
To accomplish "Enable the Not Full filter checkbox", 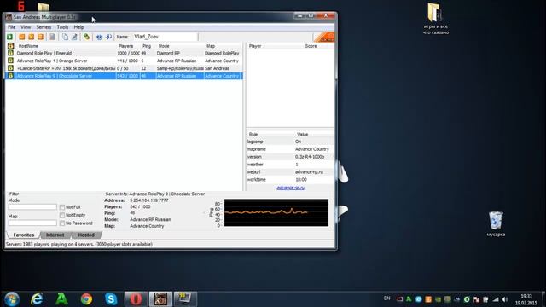I will pyautogui.click(x=62, y=207).
